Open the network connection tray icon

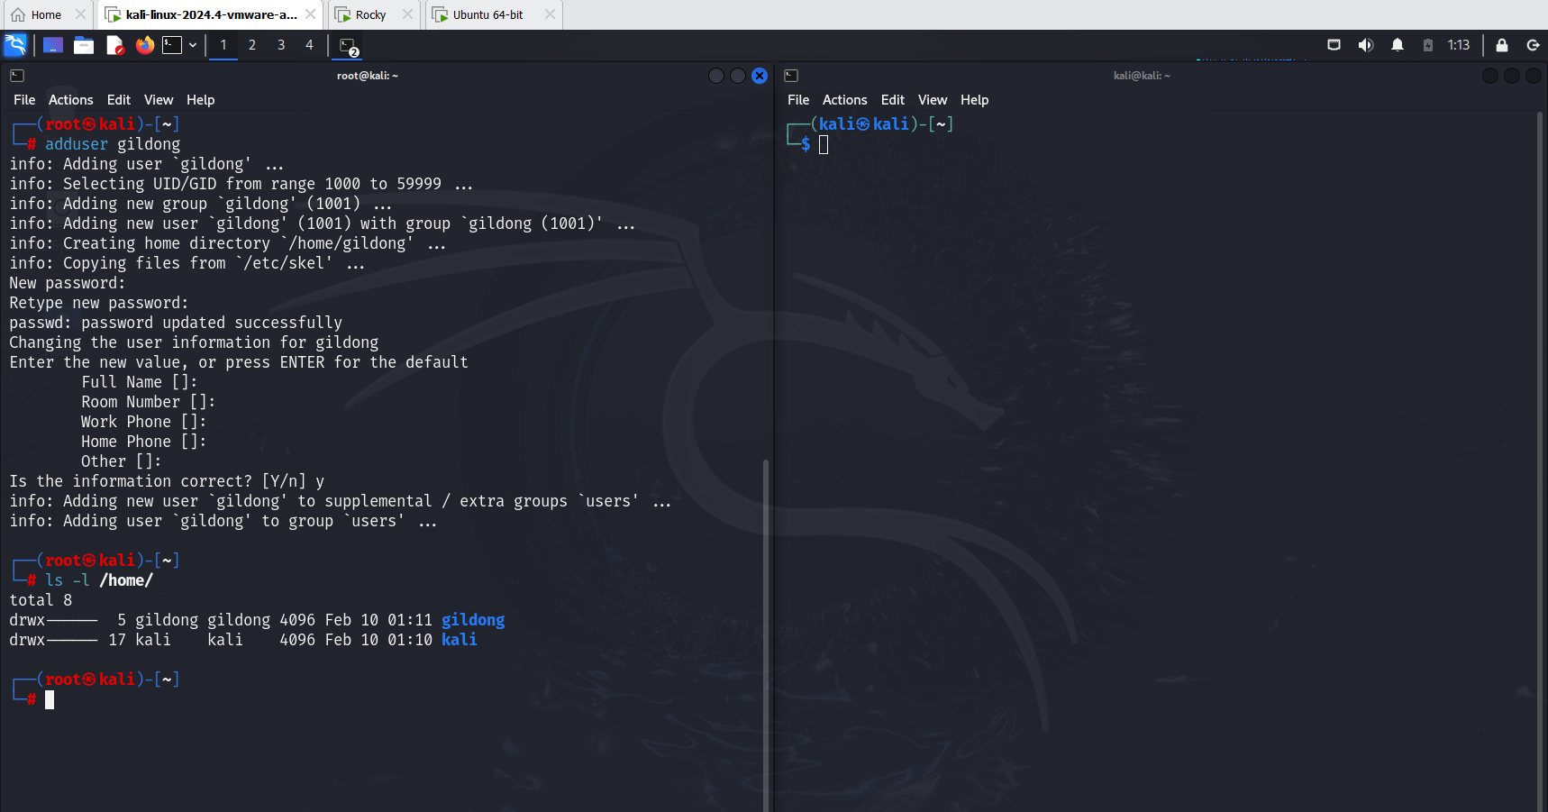(1334, 45)
